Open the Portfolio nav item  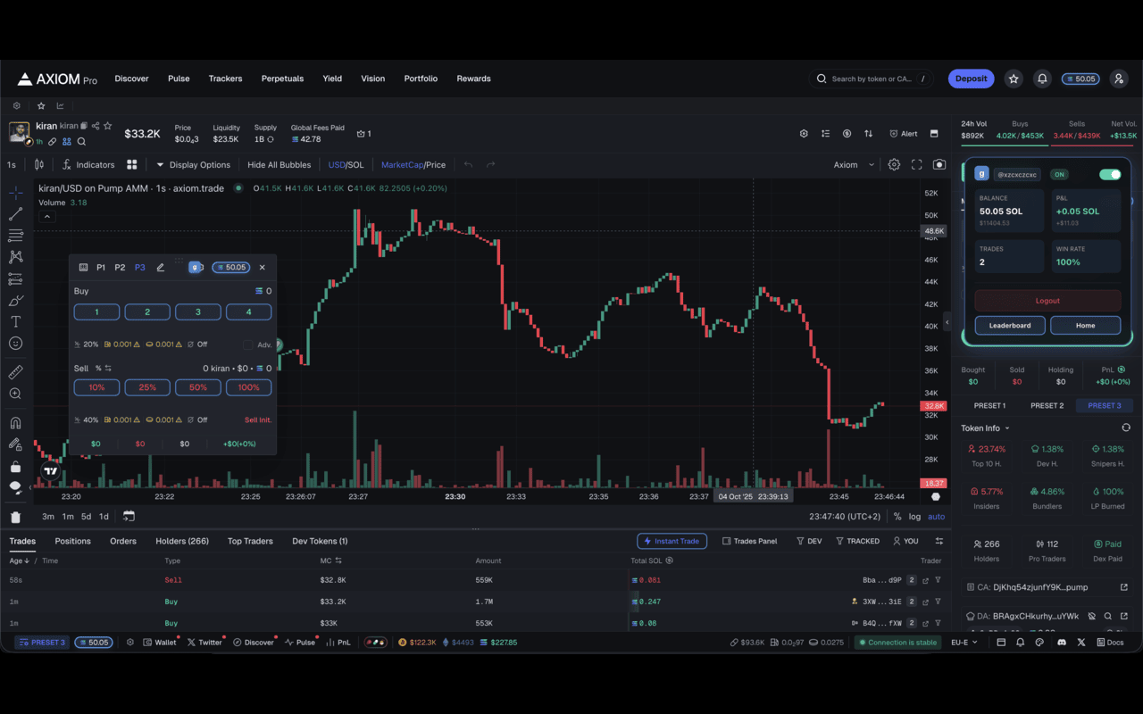421,79
